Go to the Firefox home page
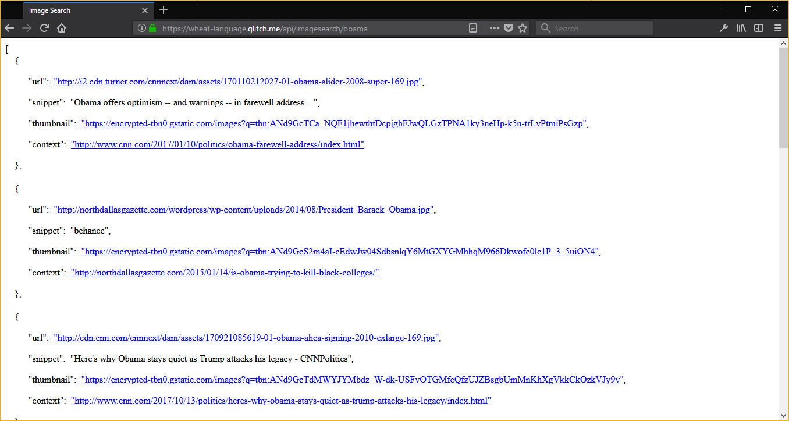This screenshot has width=789, height=421. tap(62, 28)
